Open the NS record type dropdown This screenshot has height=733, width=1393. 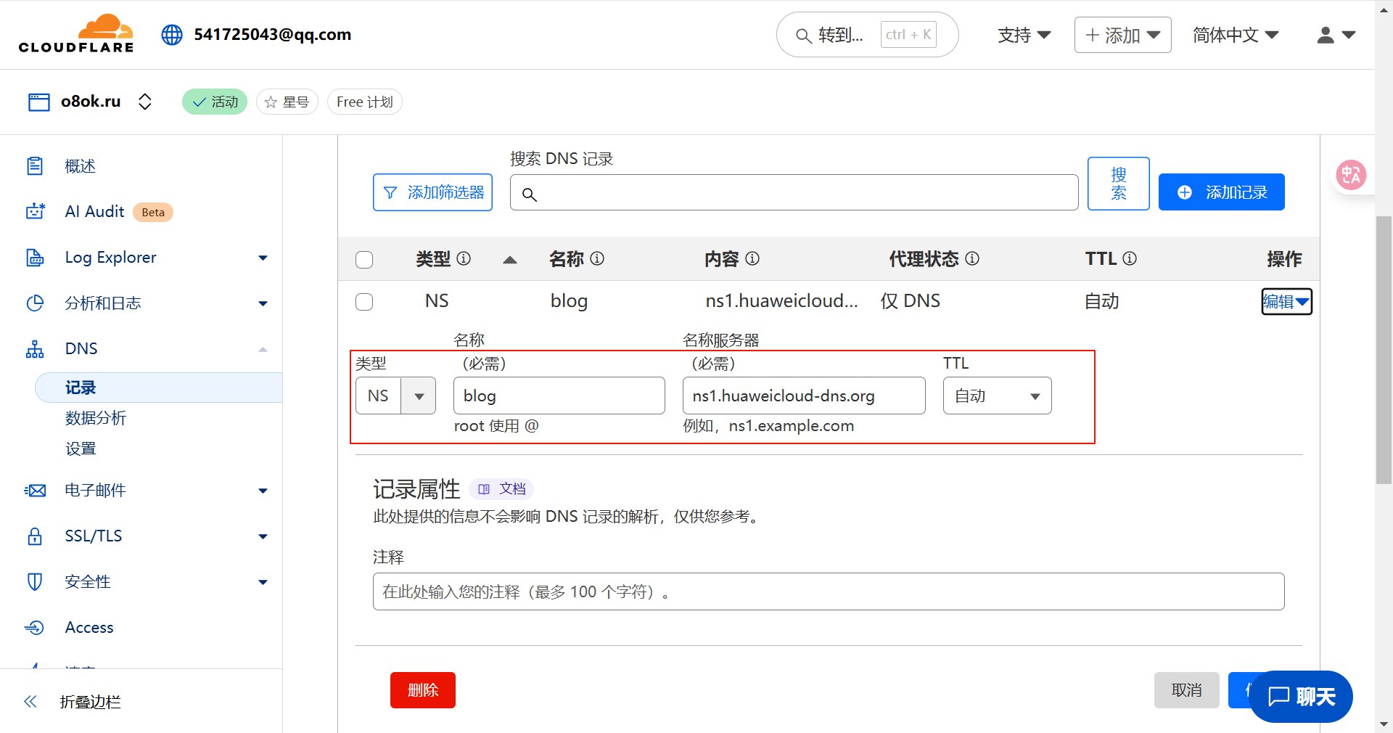[x=395, y=396]
